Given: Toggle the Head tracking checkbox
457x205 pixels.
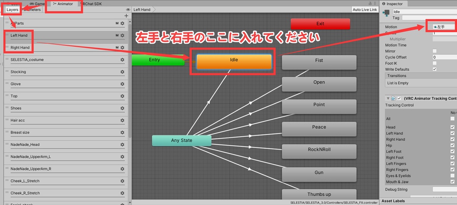Looking at the screenshot, I should (453, 127).
